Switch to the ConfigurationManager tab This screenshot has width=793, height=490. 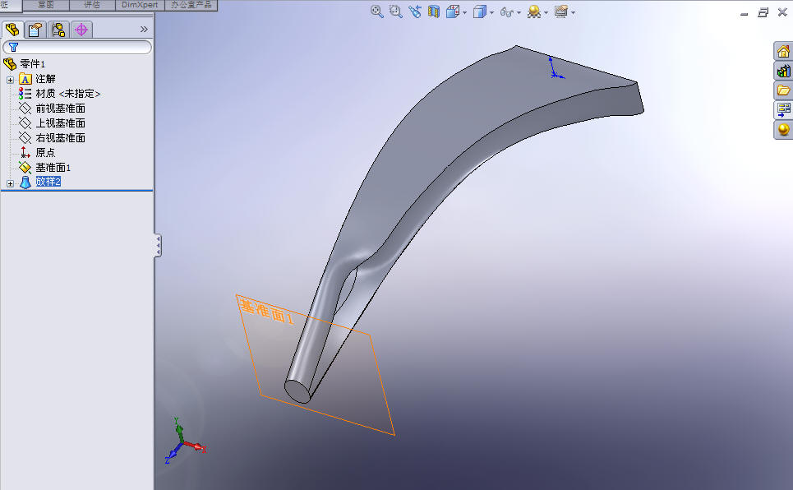click(58, 30)
